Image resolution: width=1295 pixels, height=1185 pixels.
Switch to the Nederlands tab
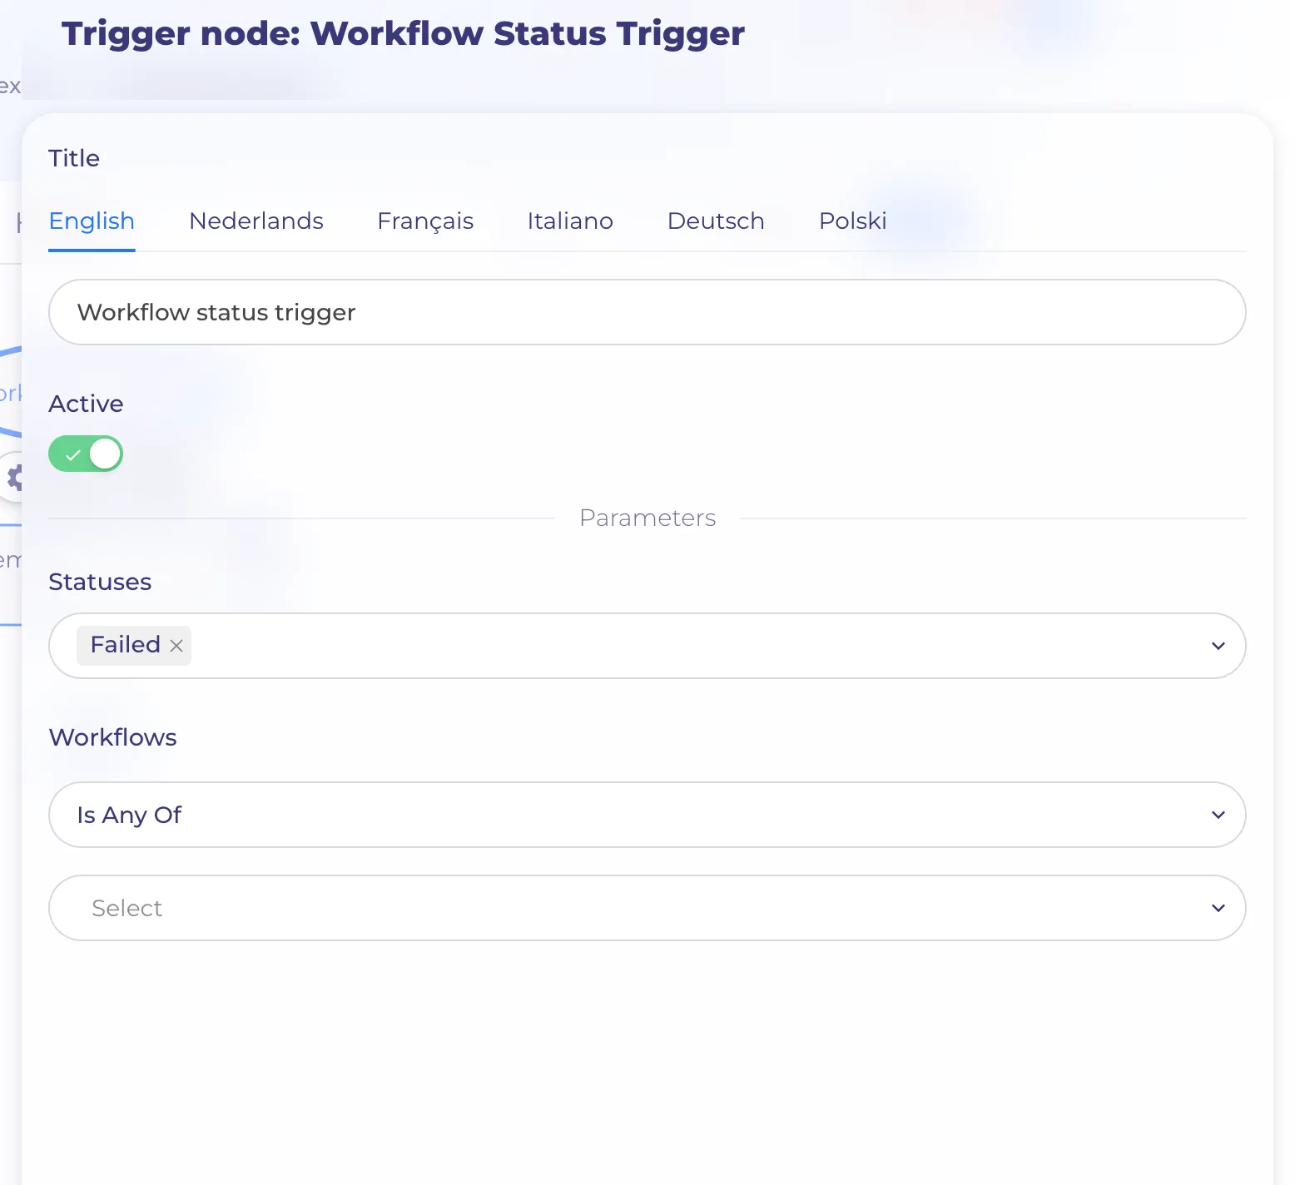[x=256, y=221]
